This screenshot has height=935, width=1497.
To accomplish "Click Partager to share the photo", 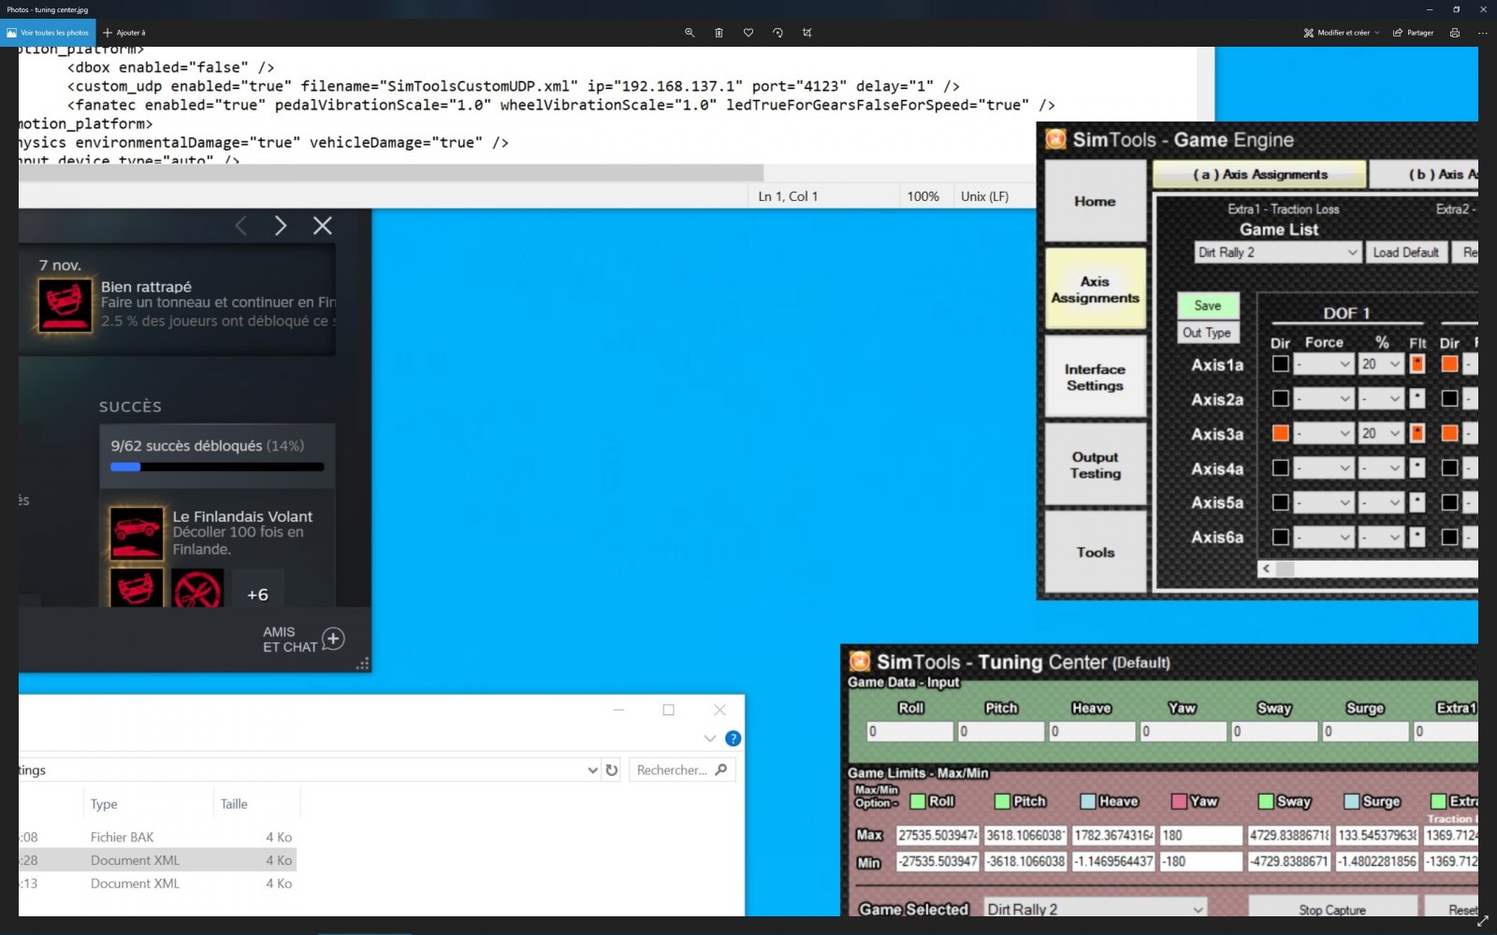I will click(x=1413, y=33).
